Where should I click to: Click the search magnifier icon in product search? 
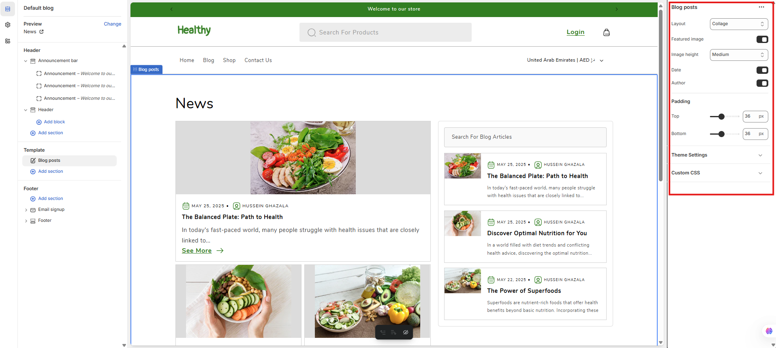(x=311, y=32)
